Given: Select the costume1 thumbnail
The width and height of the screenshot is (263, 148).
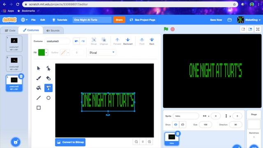Looking at the screenshot, I should (14, 44).
